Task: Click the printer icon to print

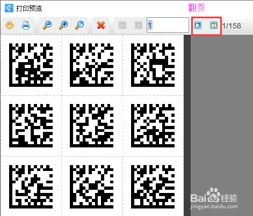Action: point(26,25)
